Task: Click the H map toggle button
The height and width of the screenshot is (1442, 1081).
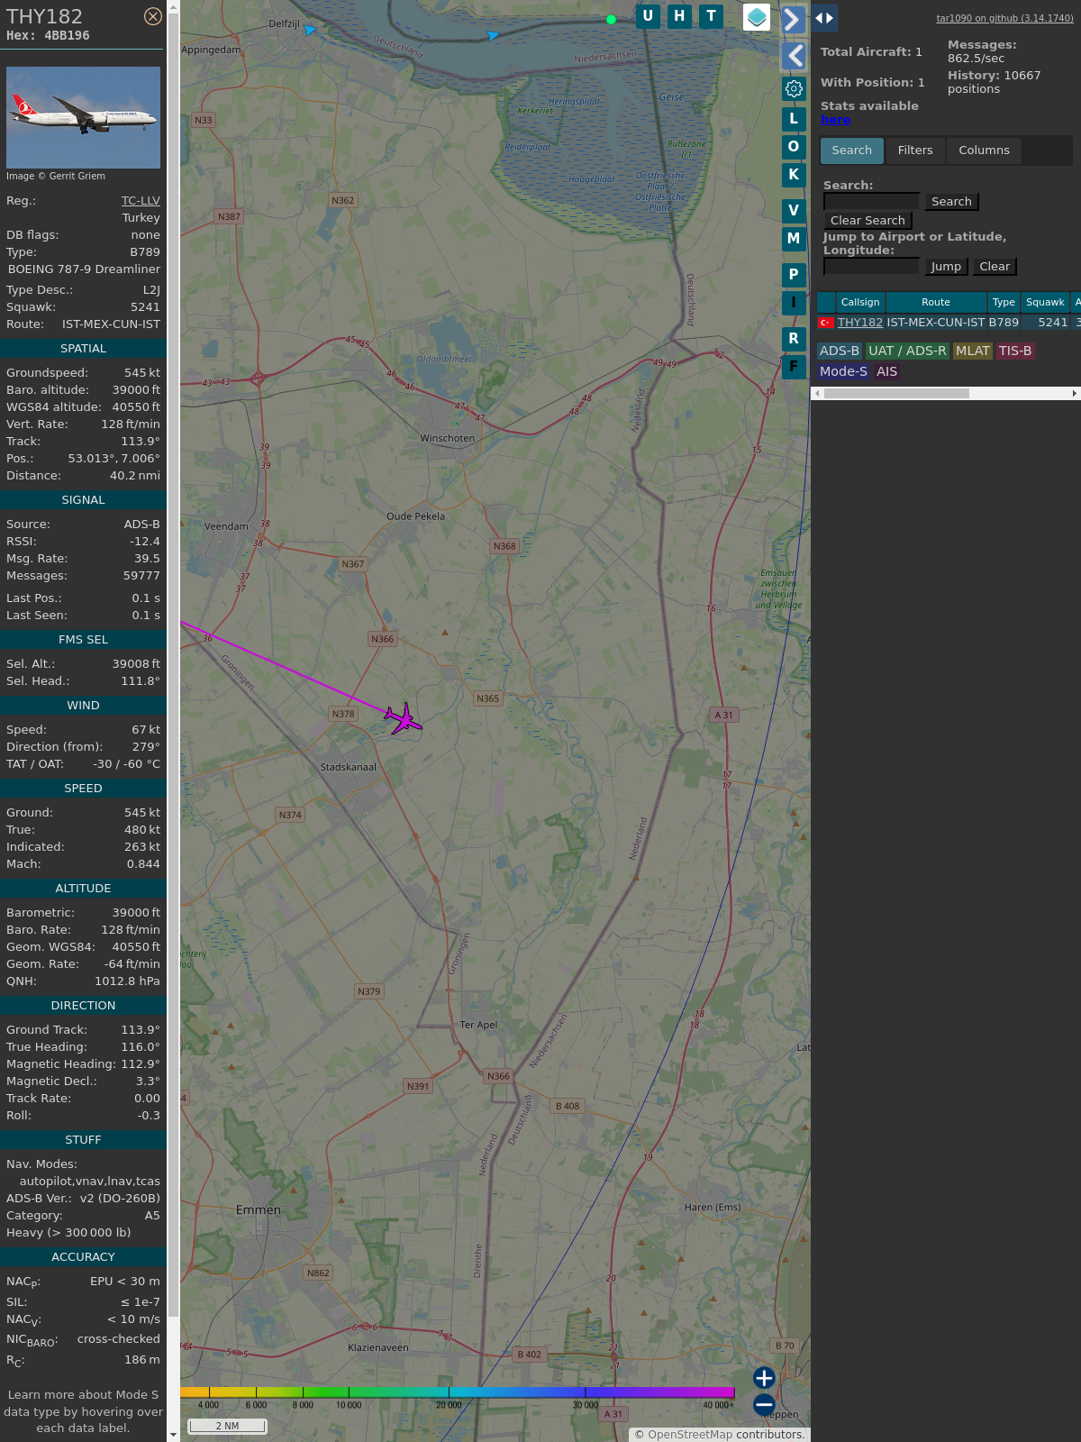Action: [679, 16]
